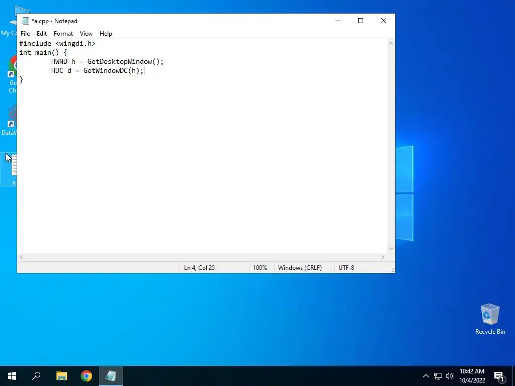Viewport: 515px width, 386px height.
Task: Open the network tray icon
Action: click(438, 376)
